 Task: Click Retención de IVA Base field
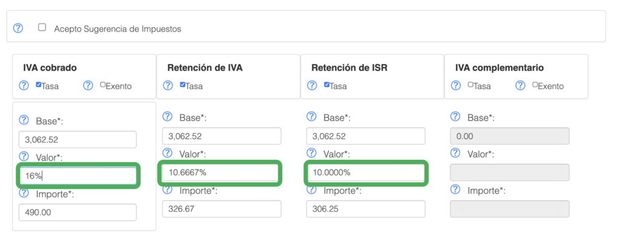[x=222, y=136]
